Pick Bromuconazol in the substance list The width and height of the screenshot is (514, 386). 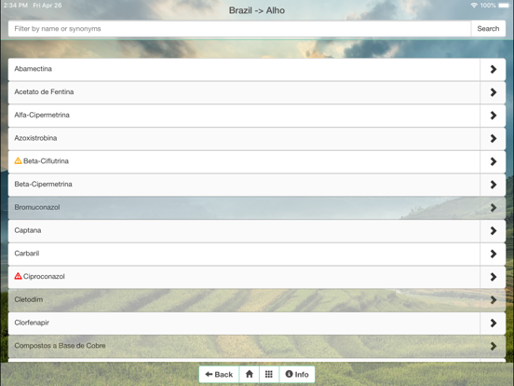(37, 207)
